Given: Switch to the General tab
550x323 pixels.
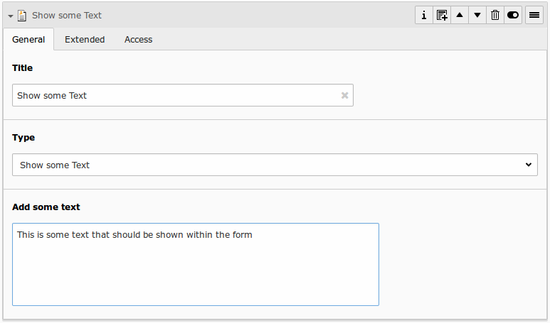Looking at the screenshot, I should pos(28,40).
